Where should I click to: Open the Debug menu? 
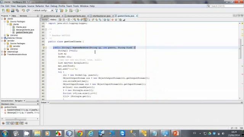[54, 6]
